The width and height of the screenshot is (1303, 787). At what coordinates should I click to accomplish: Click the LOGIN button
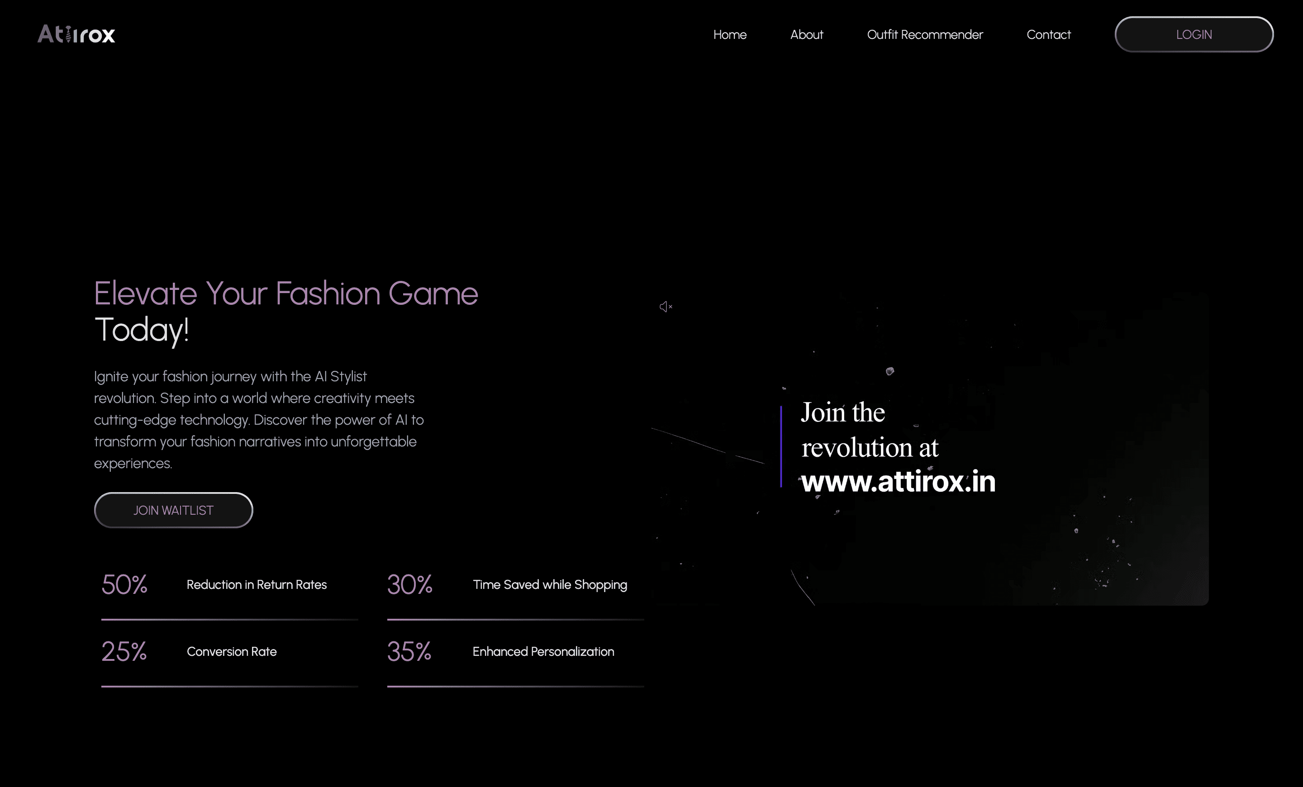(x=1194, y=34)
